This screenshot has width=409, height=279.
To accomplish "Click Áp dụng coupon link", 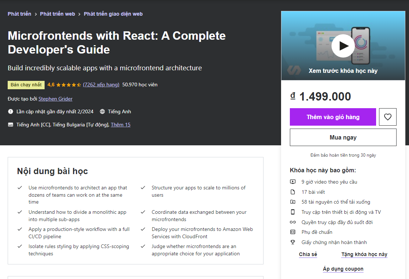I will [343, 269].
